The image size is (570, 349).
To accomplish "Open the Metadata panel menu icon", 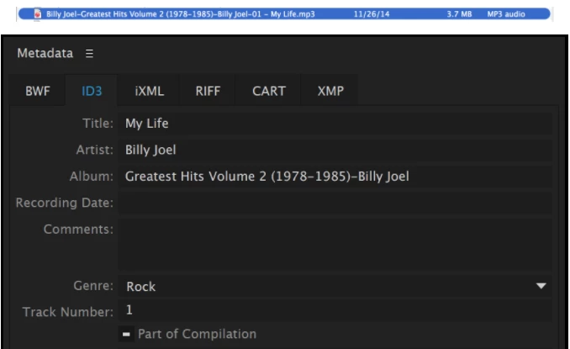I will (x=89, y=54).
